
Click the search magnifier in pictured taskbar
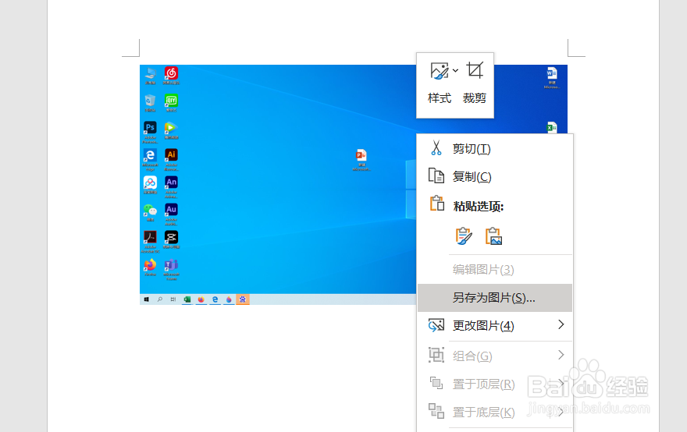(160, 299)
